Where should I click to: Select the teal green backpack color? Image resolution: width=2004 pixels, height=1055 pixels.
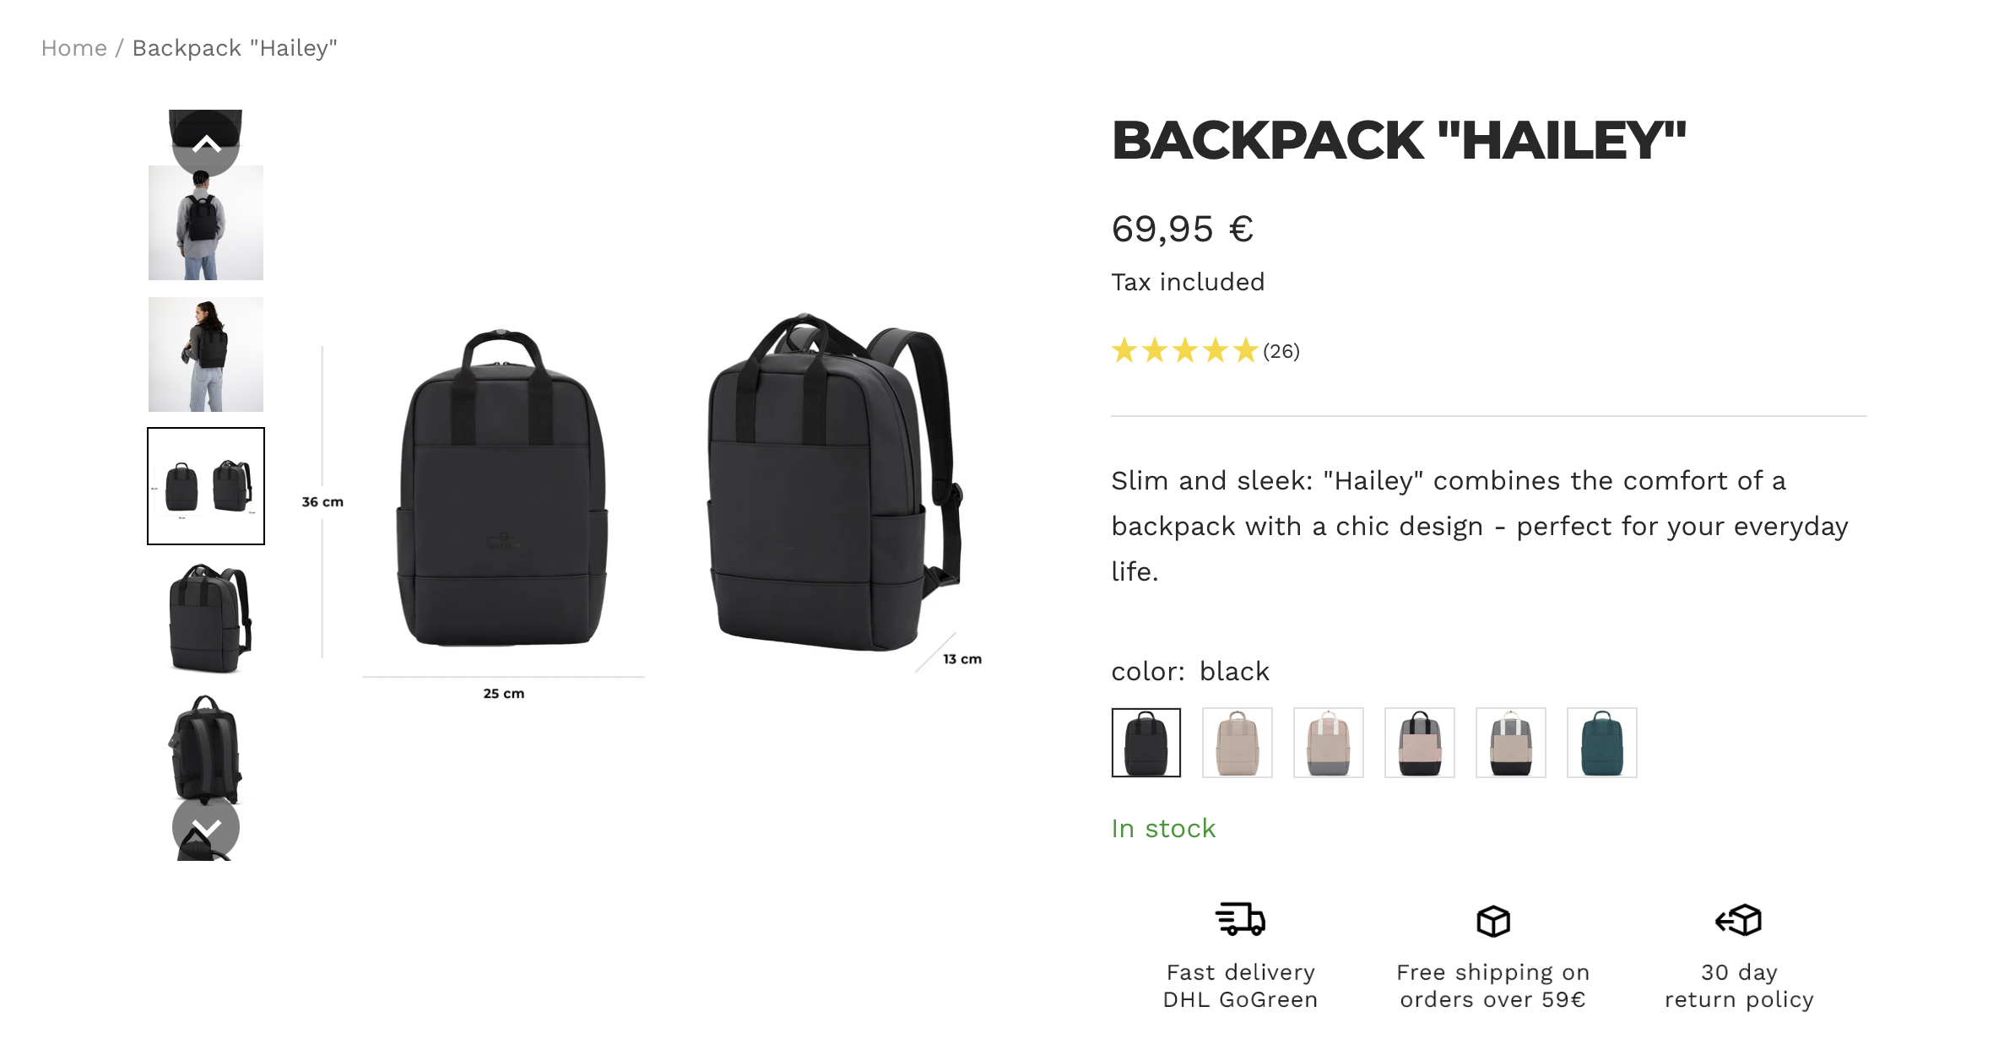click(1601, 743)
